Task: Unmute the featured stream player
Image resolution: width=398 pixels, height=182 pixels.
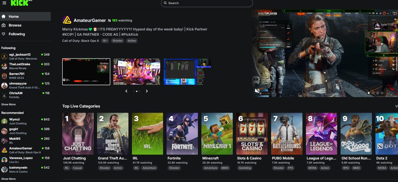Action: pyautogui.click(x=257, y=91)
